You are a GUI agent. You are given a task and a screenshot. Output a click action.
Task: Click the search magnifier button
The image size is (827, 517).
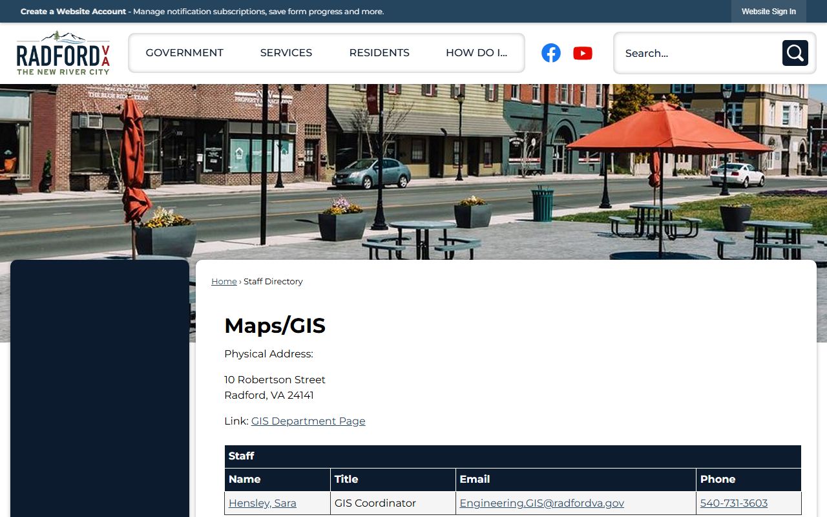(x=795, y=53)
